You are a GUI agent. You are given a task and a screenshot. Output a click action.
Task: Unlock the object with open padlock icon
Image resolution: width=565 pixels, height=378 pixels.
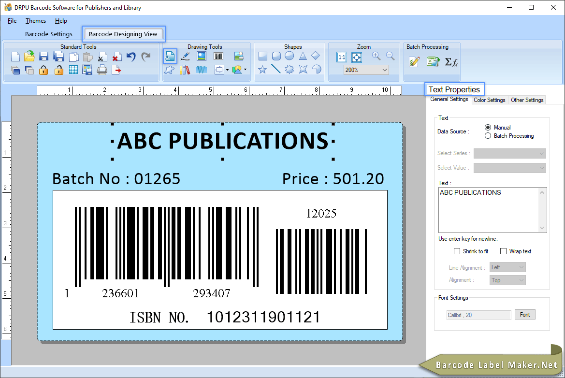point(58,70)
